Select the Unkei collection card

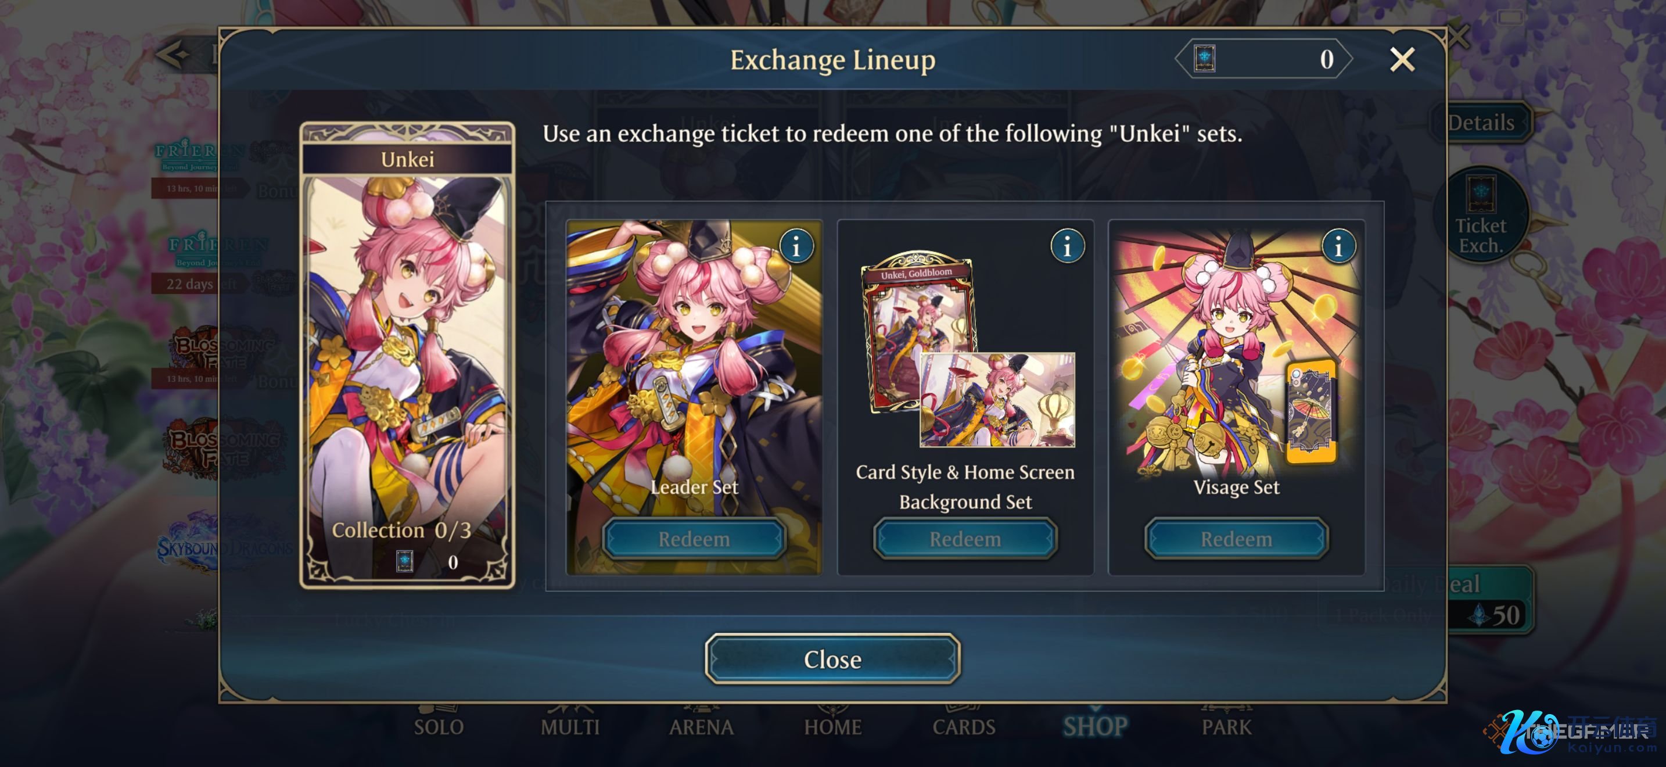(x=407, y=355)
